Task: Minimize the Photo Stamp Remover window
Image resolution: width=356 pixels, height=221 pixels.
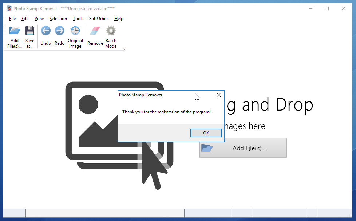Action: (310, 9)
